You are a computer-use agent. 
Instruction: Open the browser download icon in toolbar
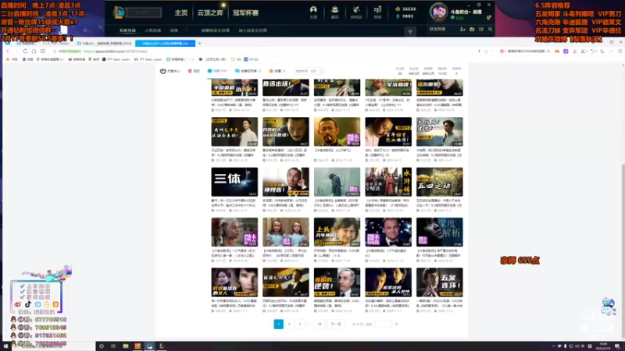574,51
